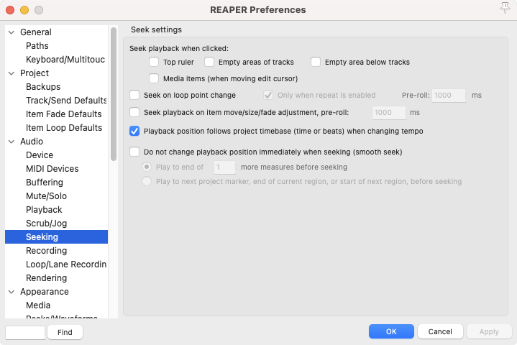Enable the Top ruler checkbox
The height and width of the screenshot is (345, 517).
[154, 63]
